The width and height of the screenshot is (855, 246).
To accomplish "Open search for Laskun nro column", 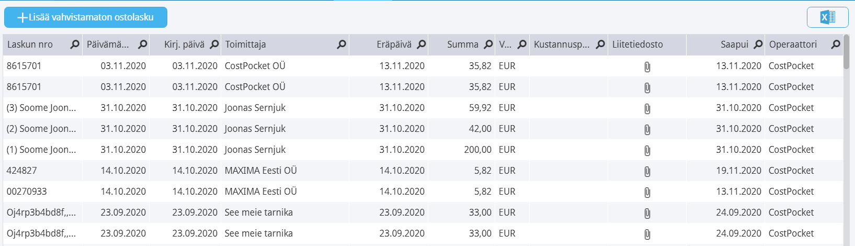I will (75, 44).
